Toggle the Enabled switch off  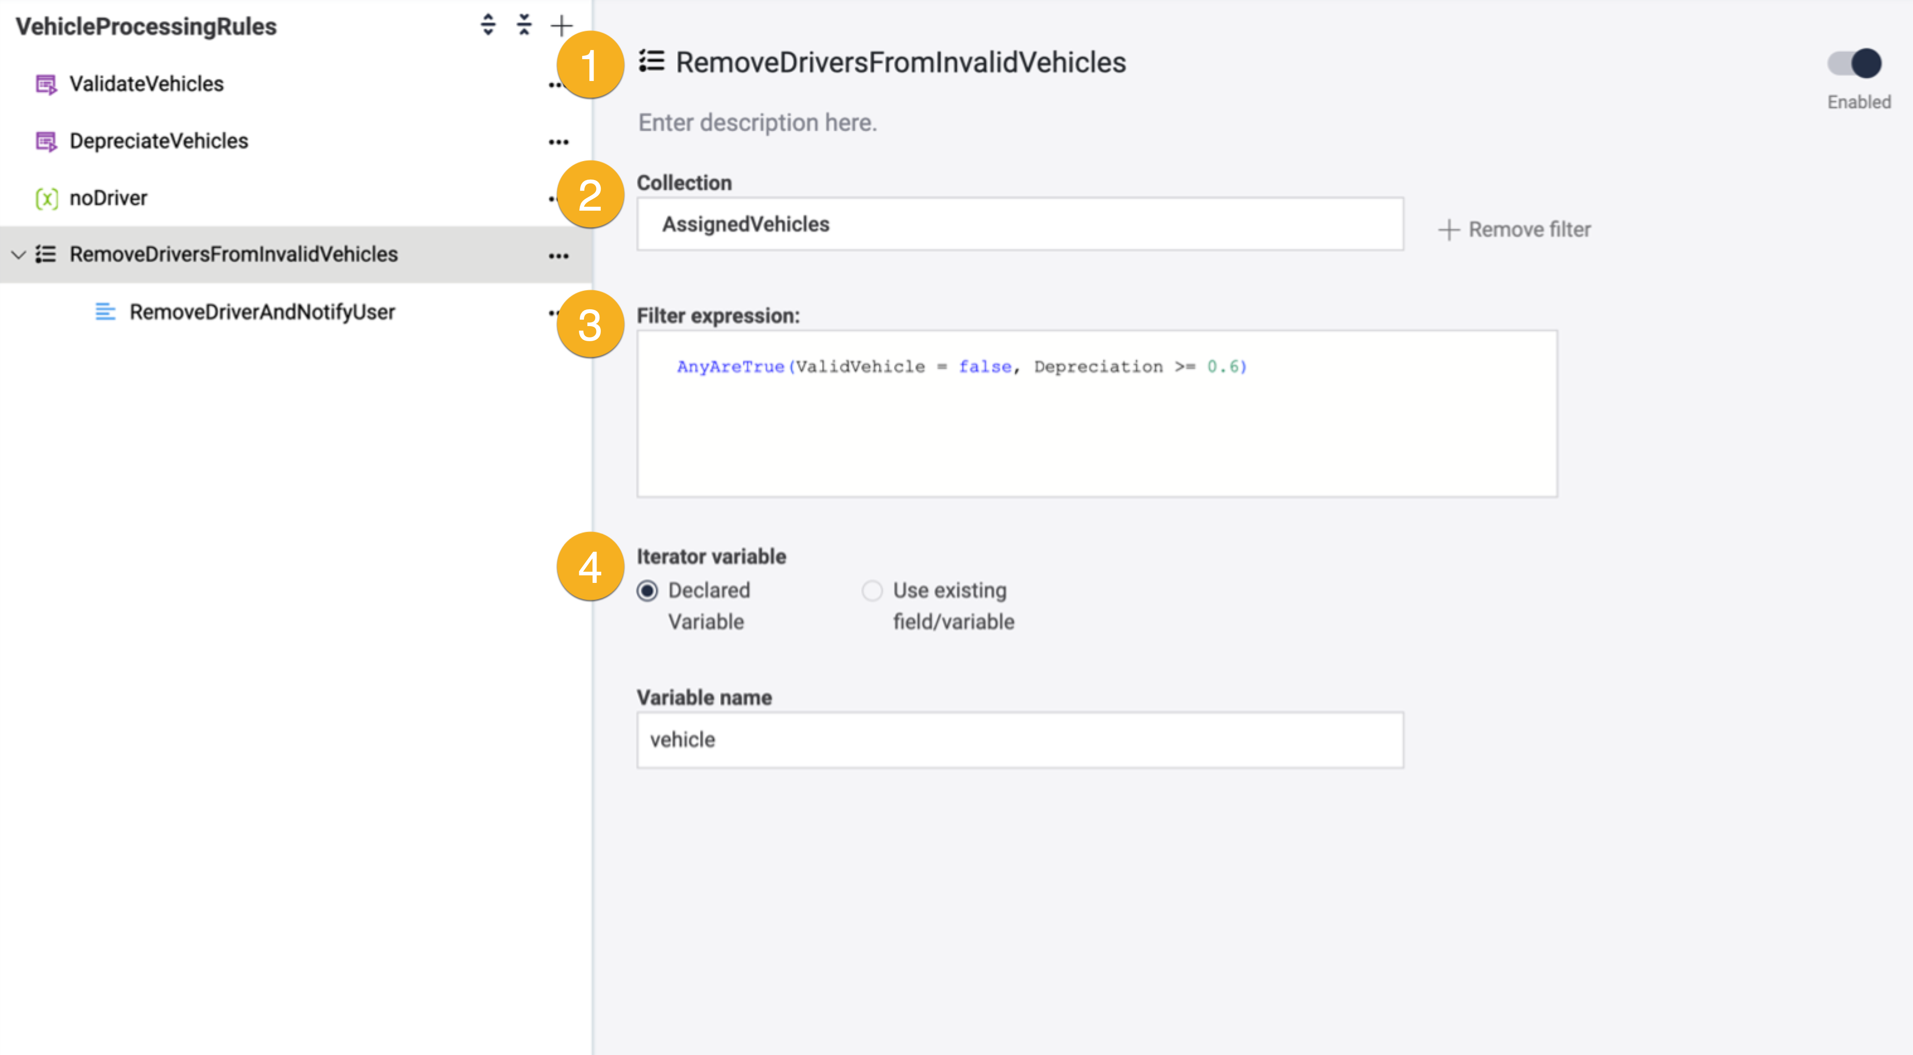[1854, 64]
